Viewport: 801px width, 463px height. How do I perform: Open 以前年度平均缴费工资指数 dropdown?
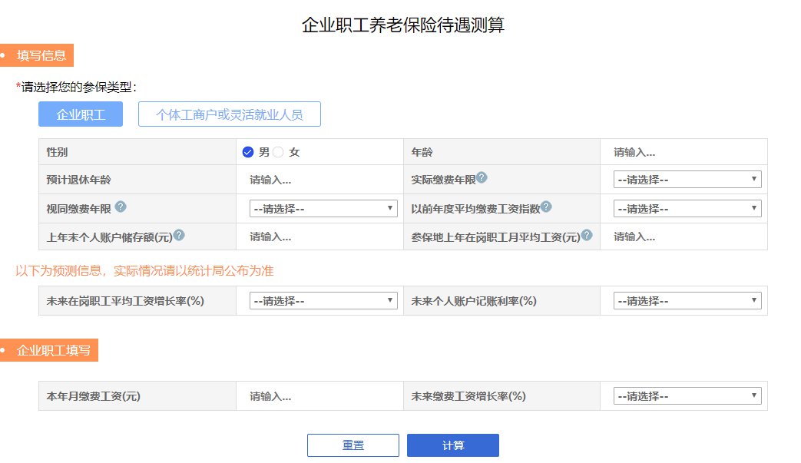pyautogui.click(x=687, y=208)
